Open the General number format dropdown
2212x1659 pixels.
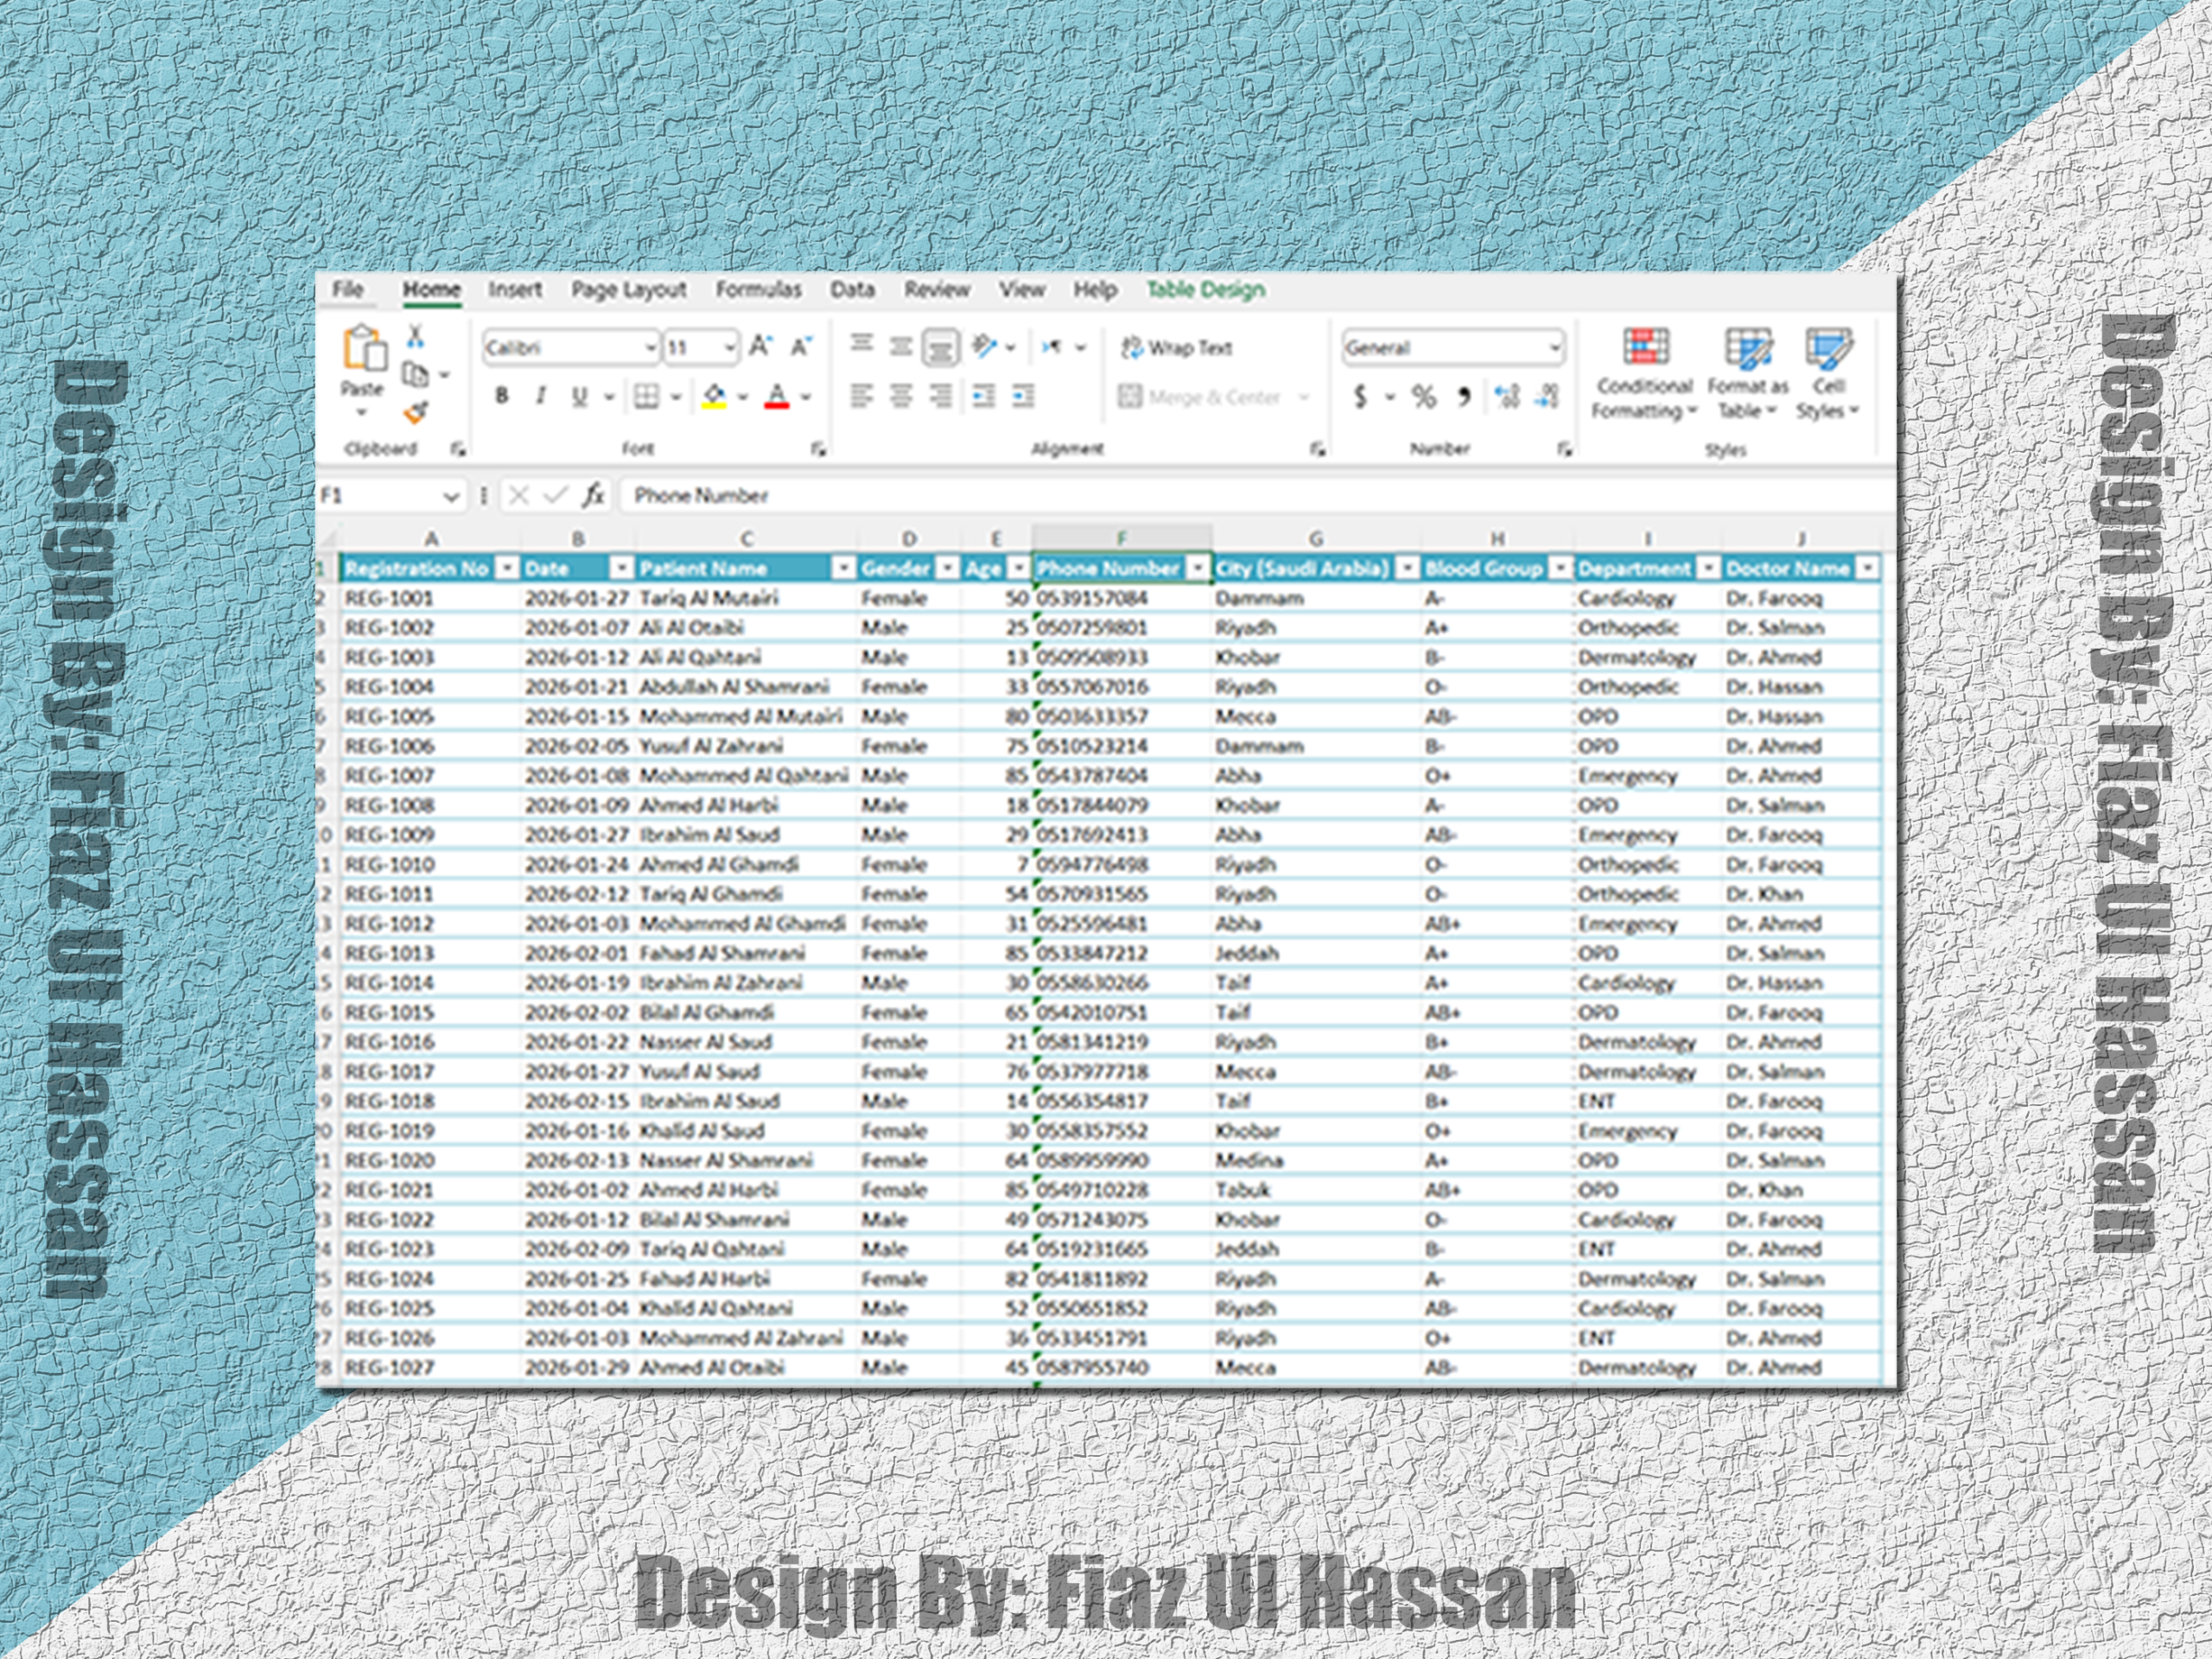[1554, 347]
